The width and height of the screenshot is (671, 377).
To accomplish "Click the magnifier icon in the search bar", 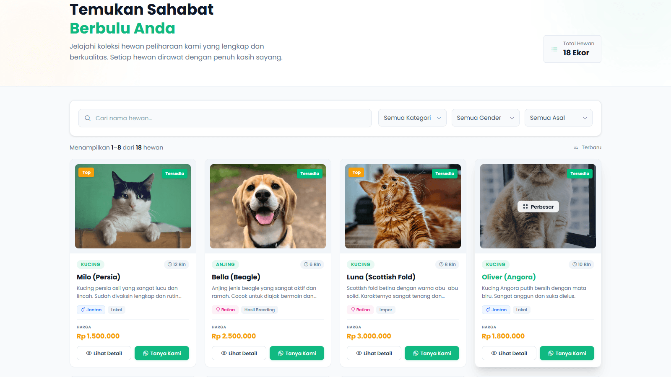I will 87,118.
